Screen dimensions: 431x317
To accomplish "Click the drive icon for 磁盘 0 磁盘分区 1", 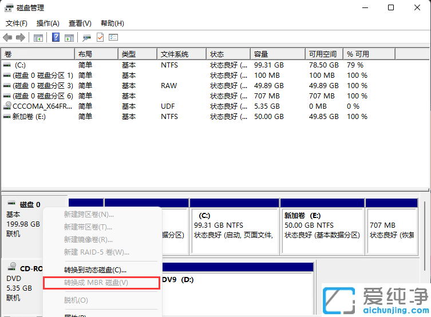I will click(7, 76).
